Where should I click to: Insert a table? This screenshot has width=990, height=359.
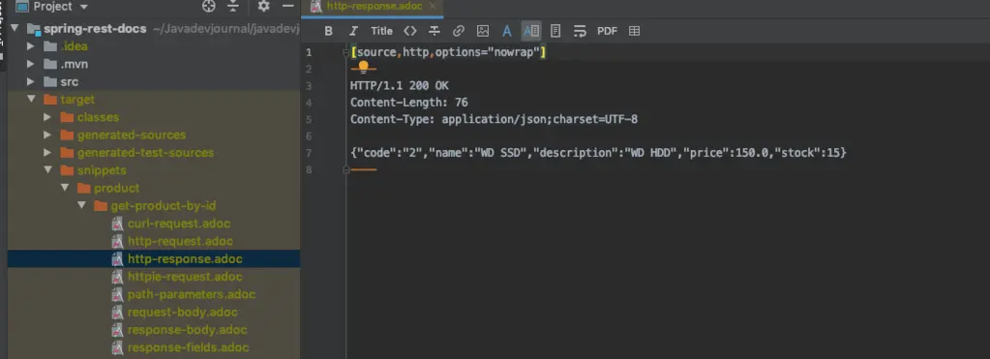[x=635, y=31]
